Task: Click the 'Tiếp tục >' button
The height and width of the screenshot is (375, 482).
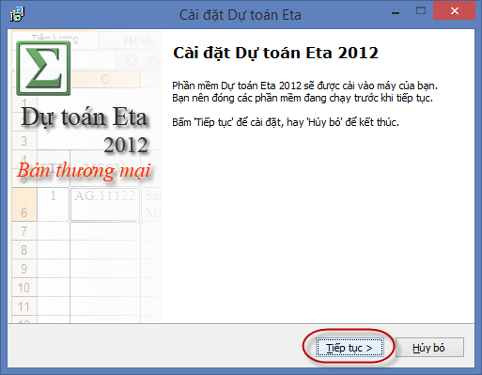Action: pyautogui.click(x=350, y=348)
